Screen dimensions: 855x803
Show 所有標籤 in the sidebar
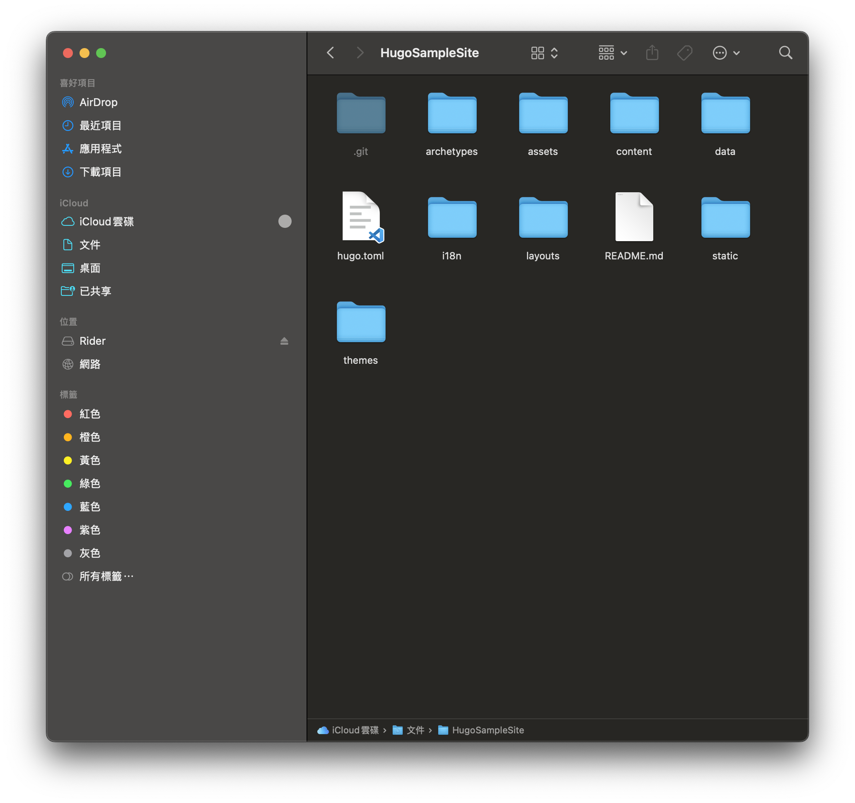pos(177,576)
